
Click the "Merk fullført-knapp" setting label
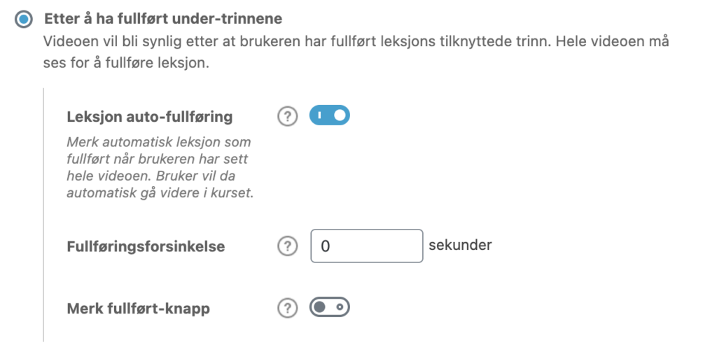[138, 308]
